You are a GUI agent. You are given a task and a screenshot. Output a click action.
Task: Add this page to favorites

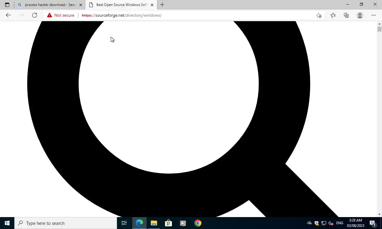click(x=319, y=15)
